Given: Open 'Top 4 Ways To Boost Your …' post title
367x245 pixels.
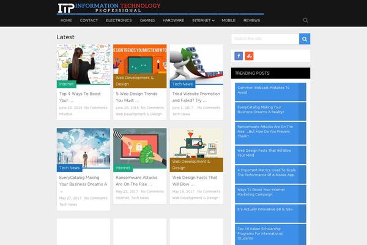Looking at the screenshot, I should (x=80, y=97).
